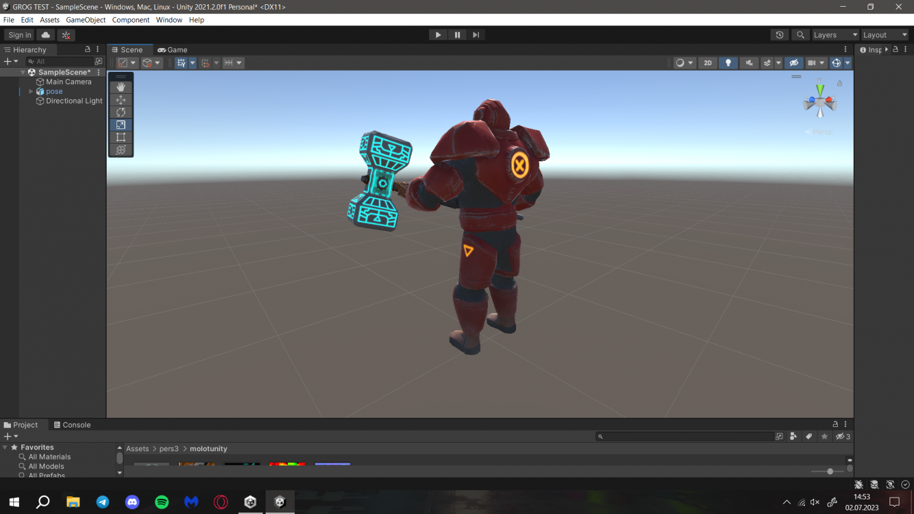Start Play mode

438,35
